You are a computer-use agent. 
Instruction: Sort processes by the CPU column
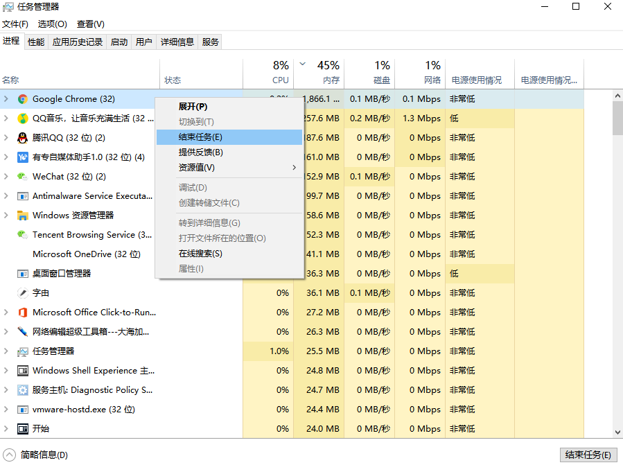coord(268,73)
